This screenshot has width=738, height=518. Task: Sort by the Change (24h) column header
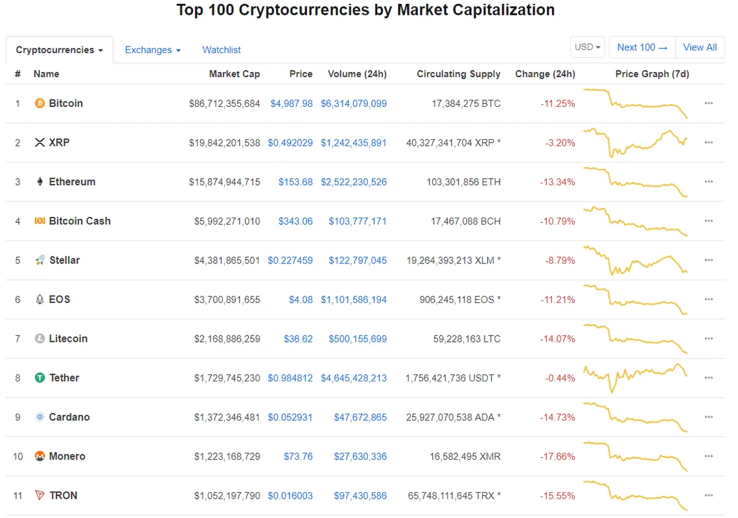(x=545, y=74)
